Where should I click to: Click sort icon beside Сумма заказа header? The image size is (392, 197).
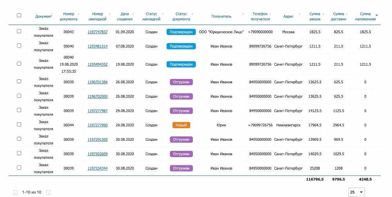[323, 14]
